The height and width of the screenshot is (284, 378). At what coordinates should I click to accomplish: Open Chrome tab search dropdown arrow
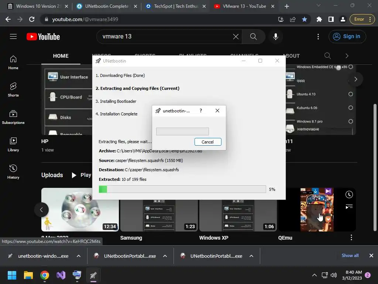(319, 5)
